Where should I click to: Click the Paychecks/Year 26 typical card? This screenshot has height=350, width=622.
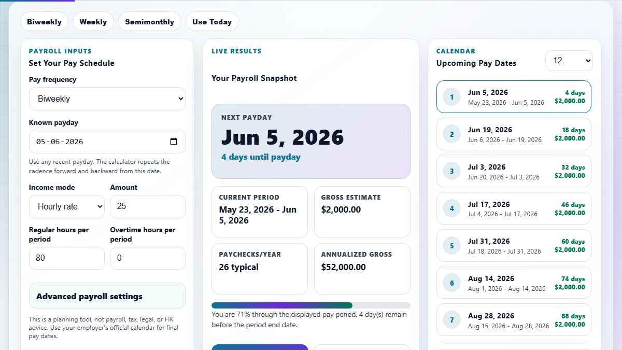tap(260, 269)
